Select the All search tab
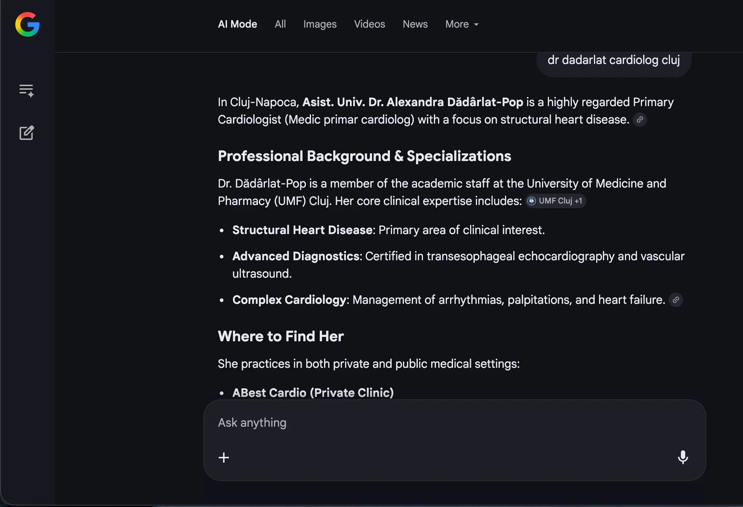743x507 pixels. pos(280,24)
